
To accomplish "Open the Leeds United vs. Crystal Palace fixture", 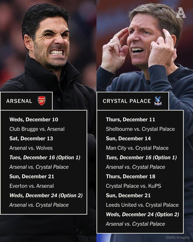I will point(142,205).
